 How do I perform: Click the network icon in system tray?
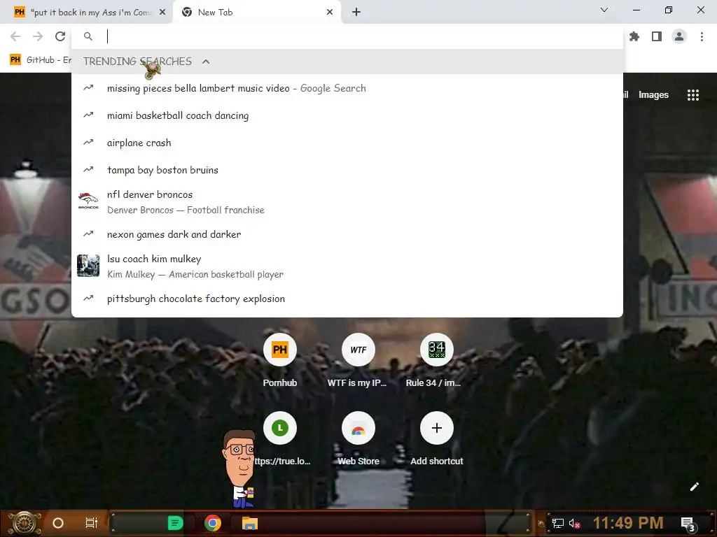pos(558,523)
